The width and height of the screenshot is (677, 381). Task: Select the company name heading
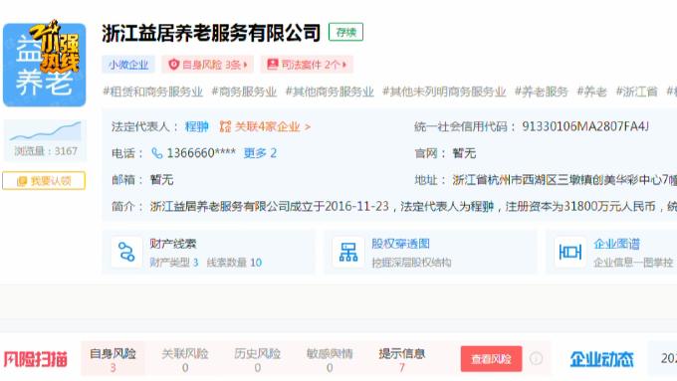tap(211, 33)
